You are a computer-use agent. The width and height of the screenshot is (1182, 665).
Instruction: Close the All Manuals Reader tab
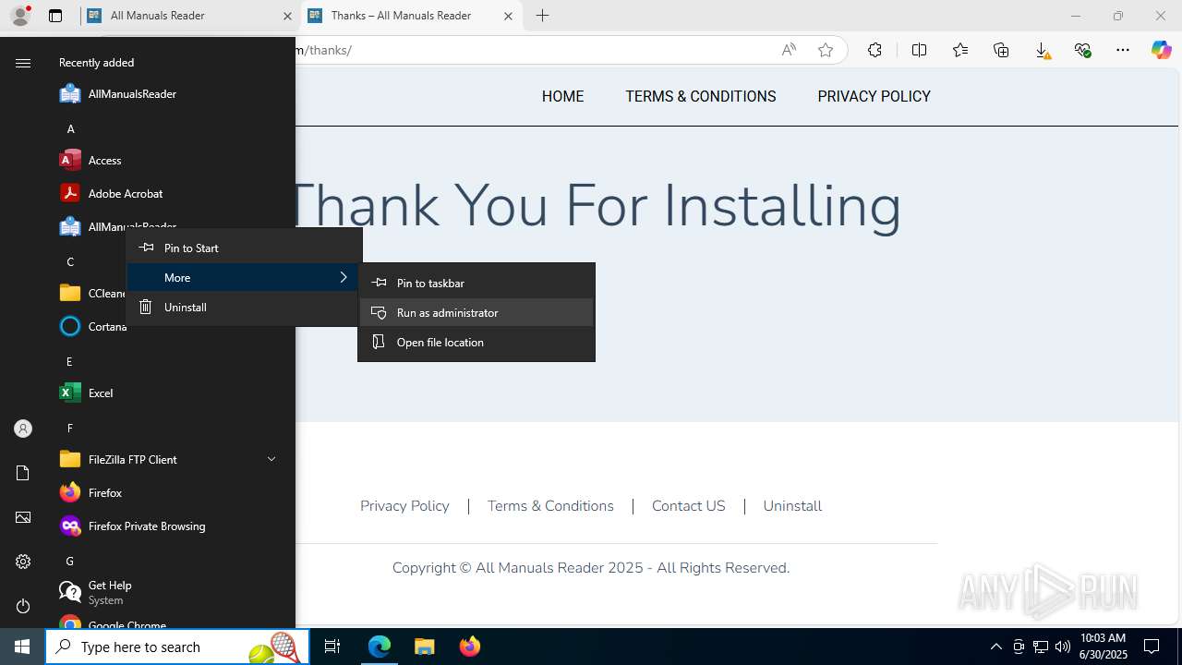point(287,16)
